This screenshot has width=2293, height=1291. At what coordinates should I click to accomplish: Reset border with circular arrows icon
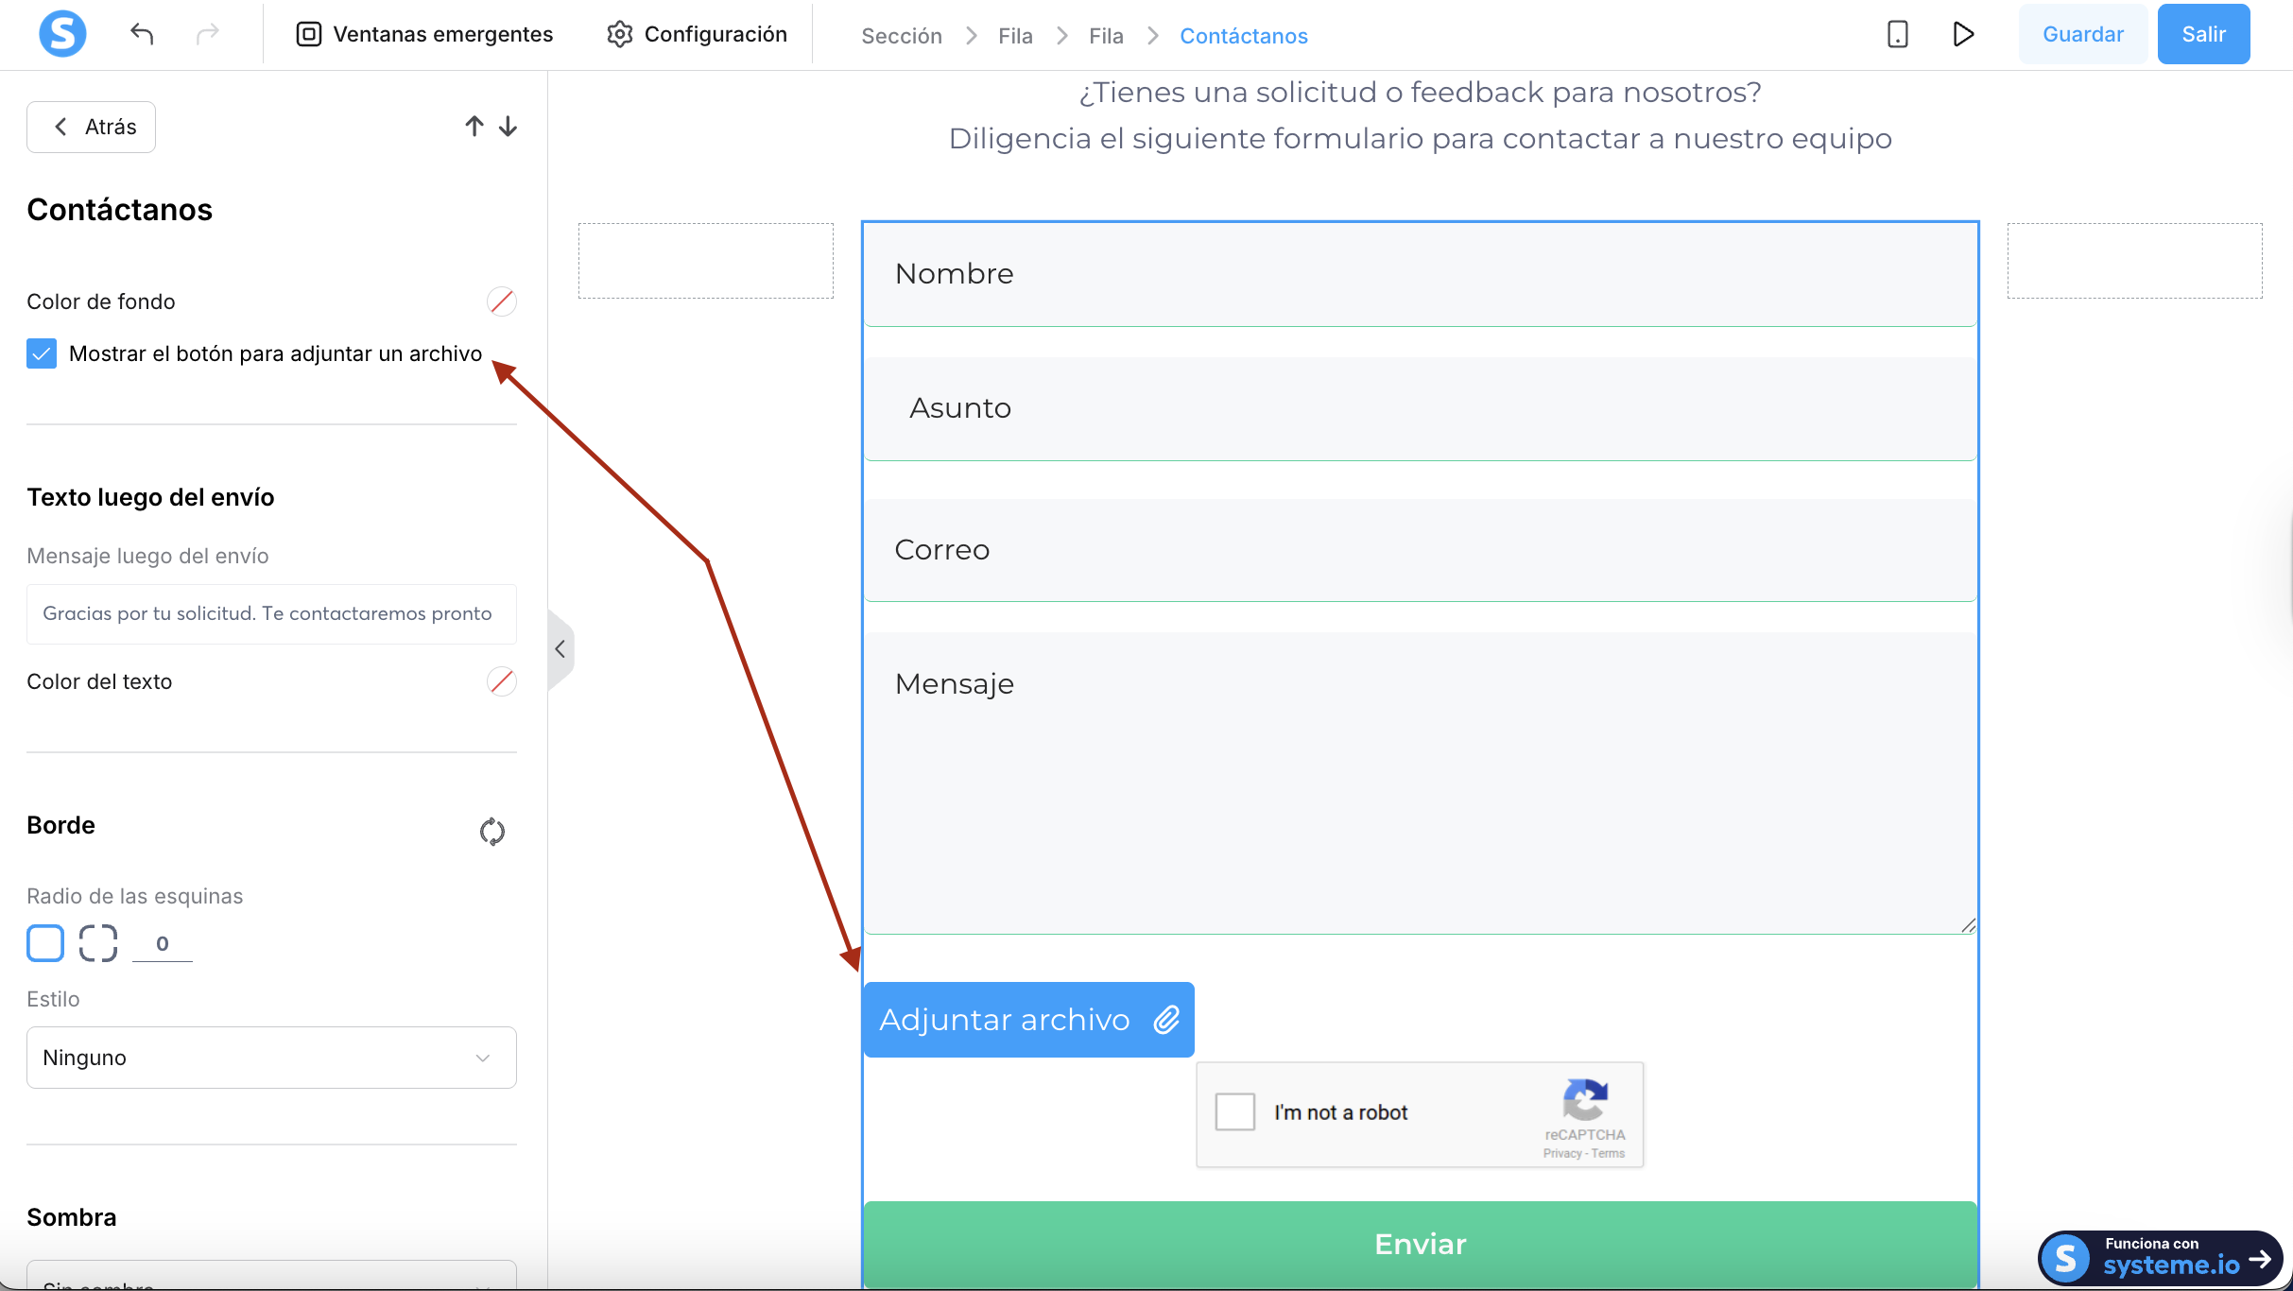pos(492,832)
